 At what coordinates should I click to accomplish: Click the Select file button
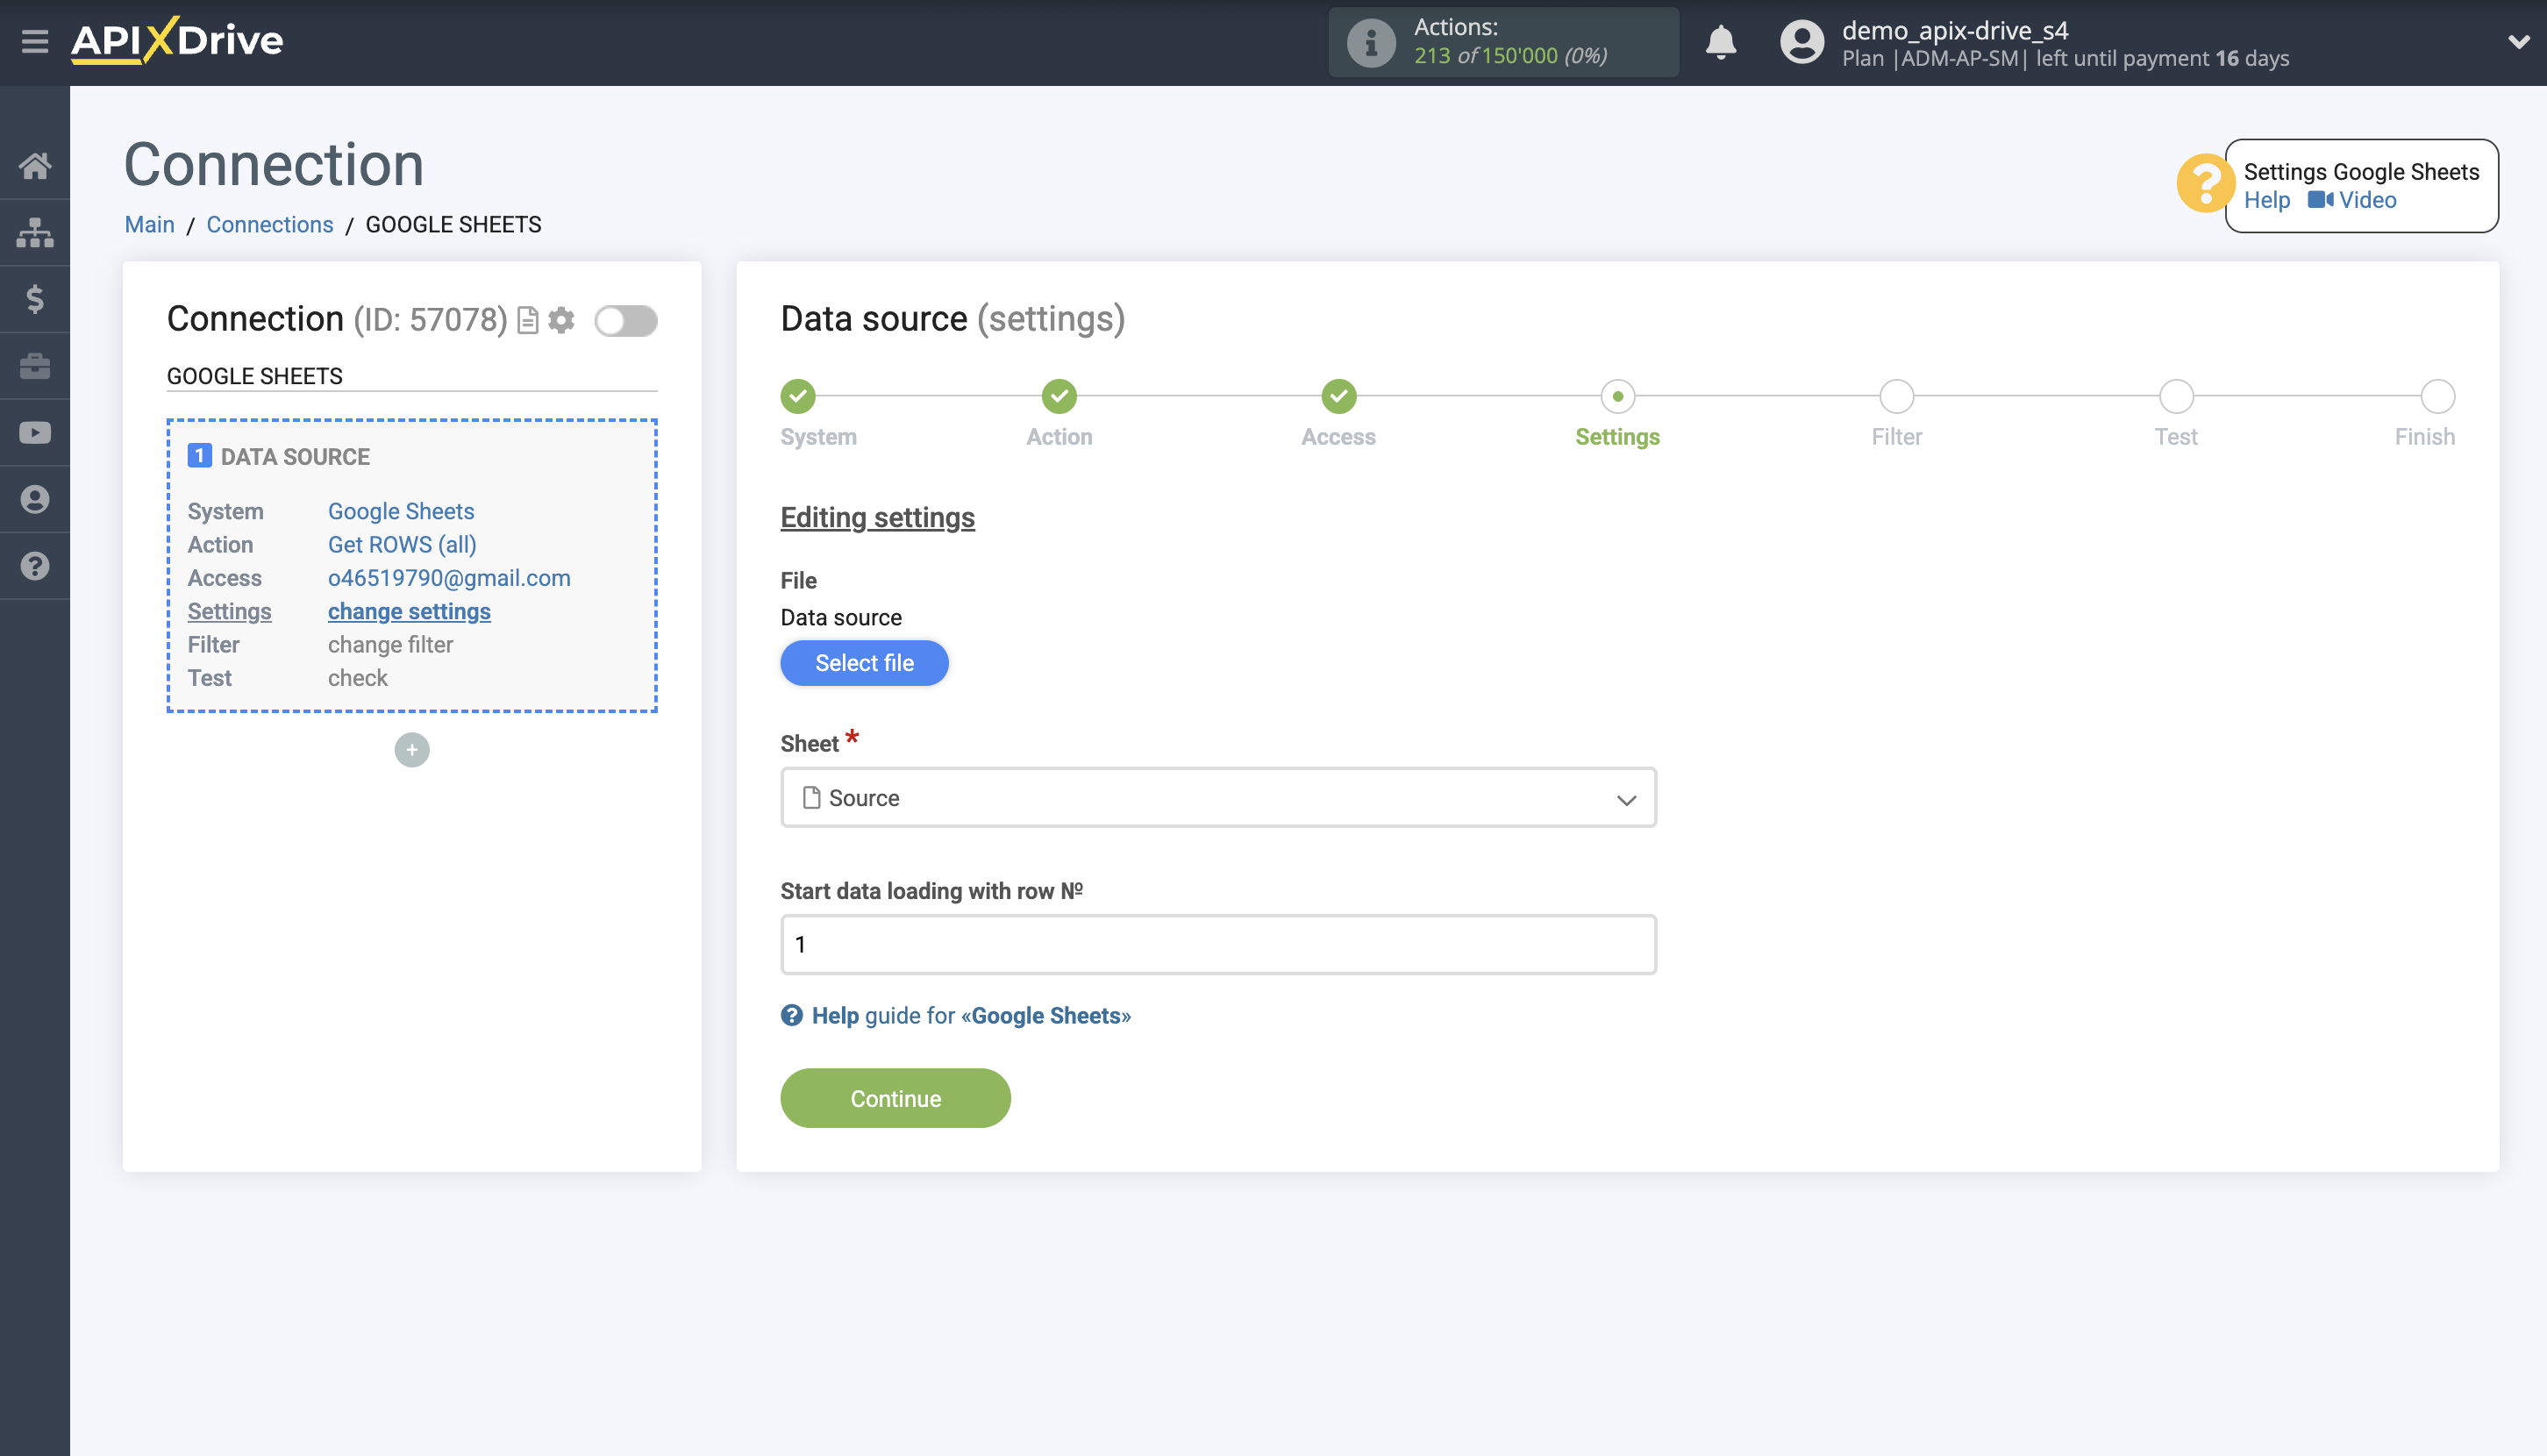(x=864, y=662)
